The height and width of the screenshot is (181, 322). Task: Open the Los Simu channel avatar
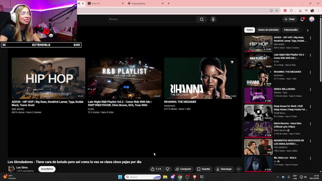coord(11,169)
